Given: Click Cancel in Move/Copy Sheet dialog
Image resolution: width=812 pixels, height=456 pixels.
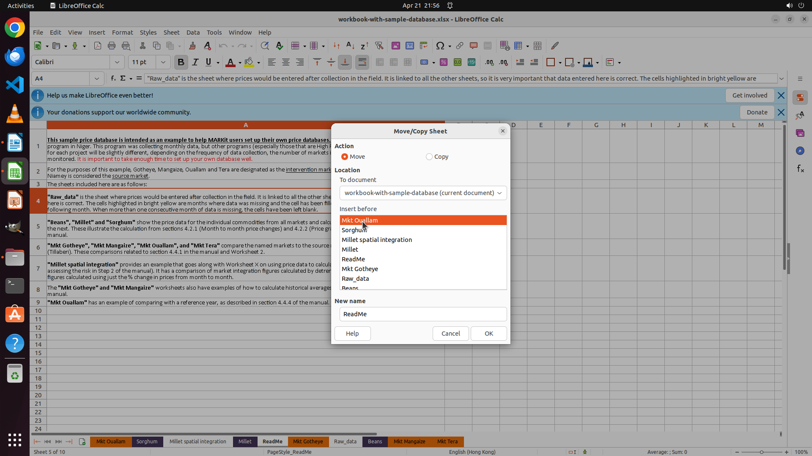Looking at the screenshot, I should pyautogui.click(x=450, y=334).
